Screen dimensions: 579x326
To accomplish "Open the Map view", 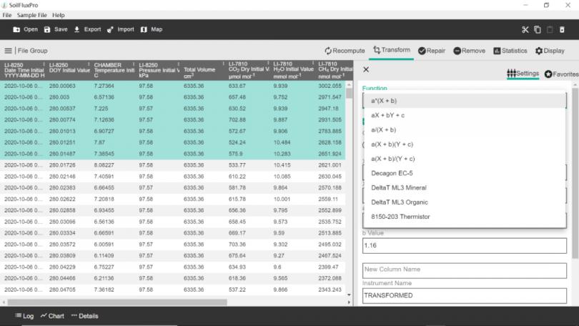I will 151,29.
